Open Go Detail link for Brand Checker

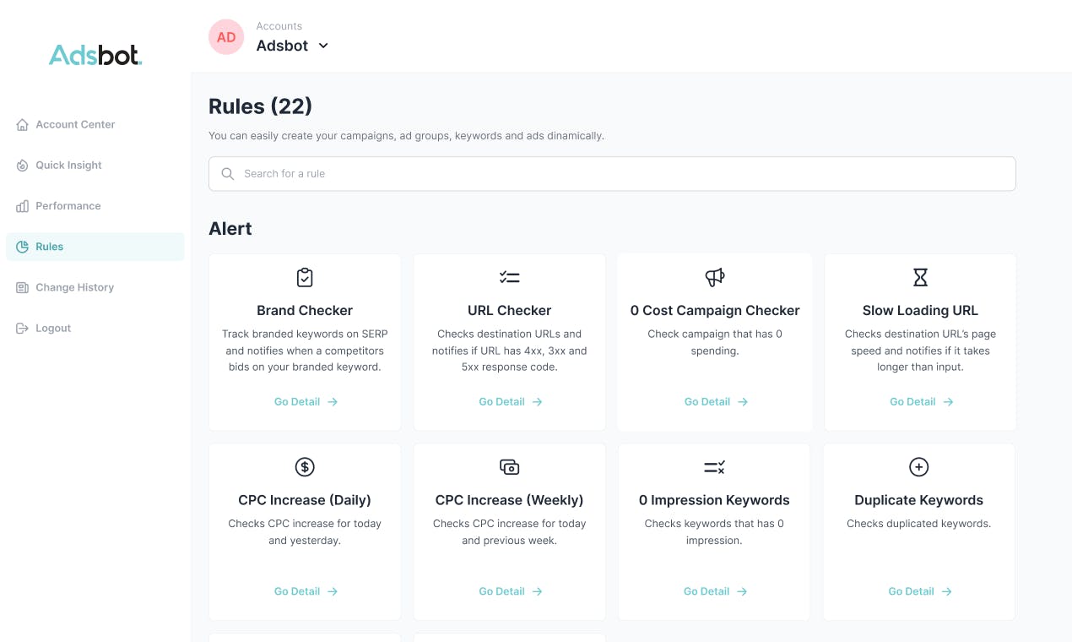(306, 402)
